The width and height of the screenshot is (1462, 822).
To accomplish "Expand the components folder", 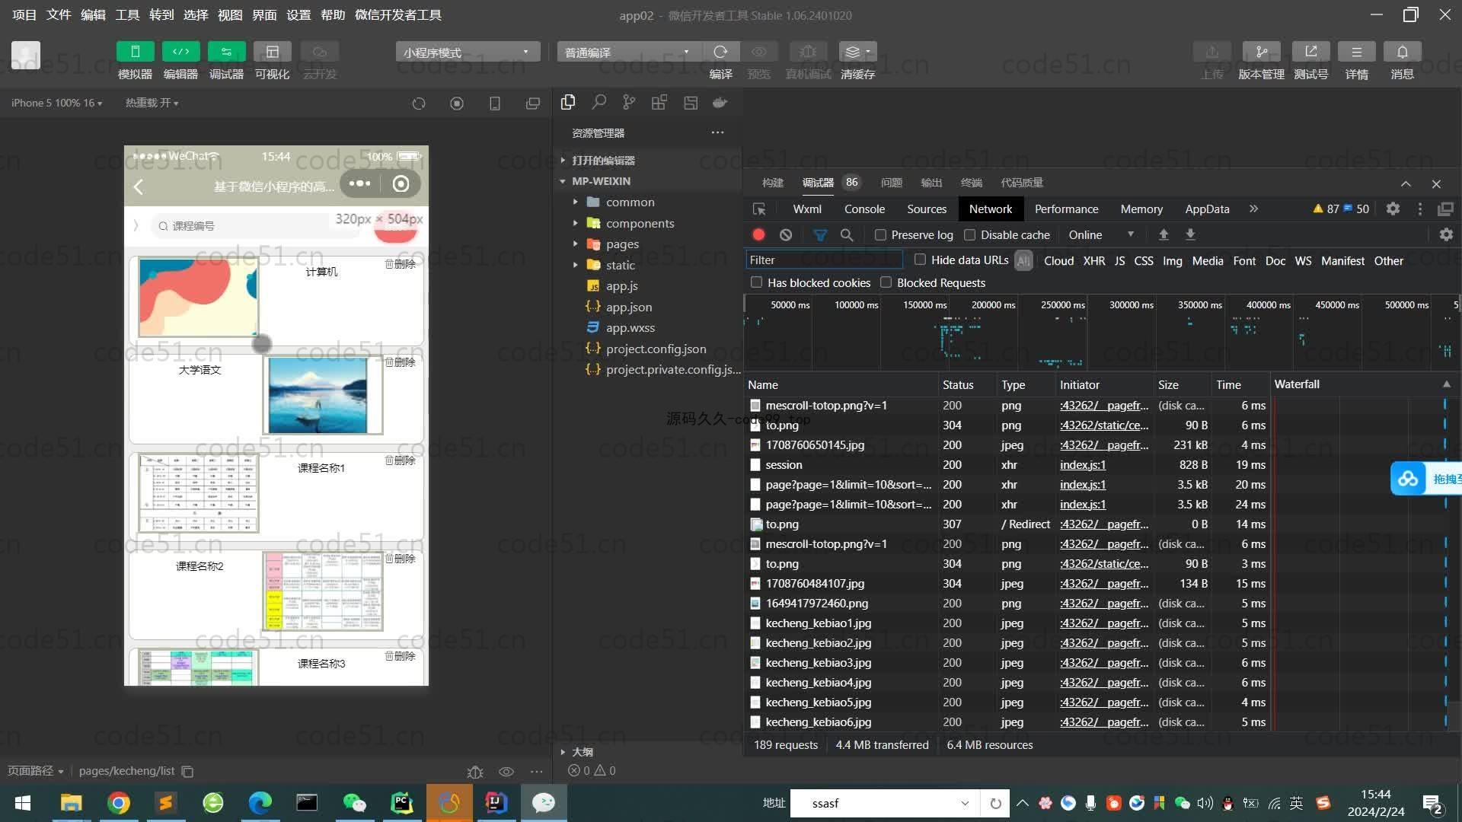I will [x=576, y=224].
